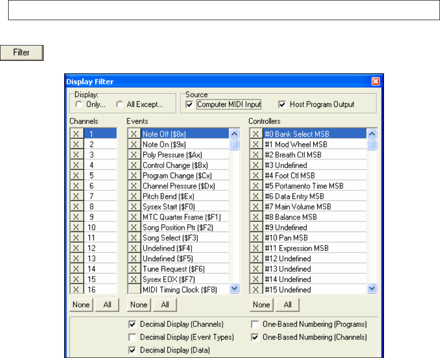Viewport: 440px width, 358px height.
Task: Toggle the X mark beside #7 Main Volume MSB
Action: pyautogui.click(x=256, y=207)
